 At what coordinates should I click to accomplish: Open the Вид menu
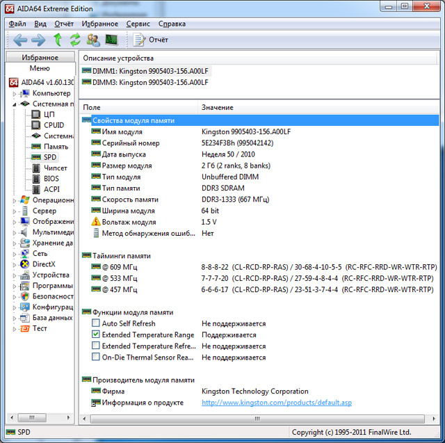pos(40,24)
